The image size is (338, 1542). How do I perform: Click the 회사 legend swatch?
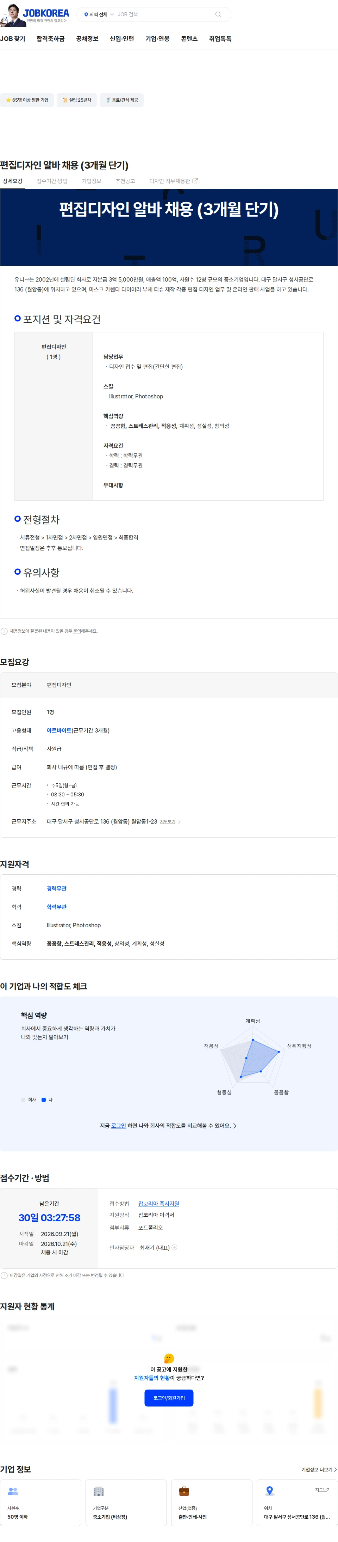click(x=23, y=1100)
